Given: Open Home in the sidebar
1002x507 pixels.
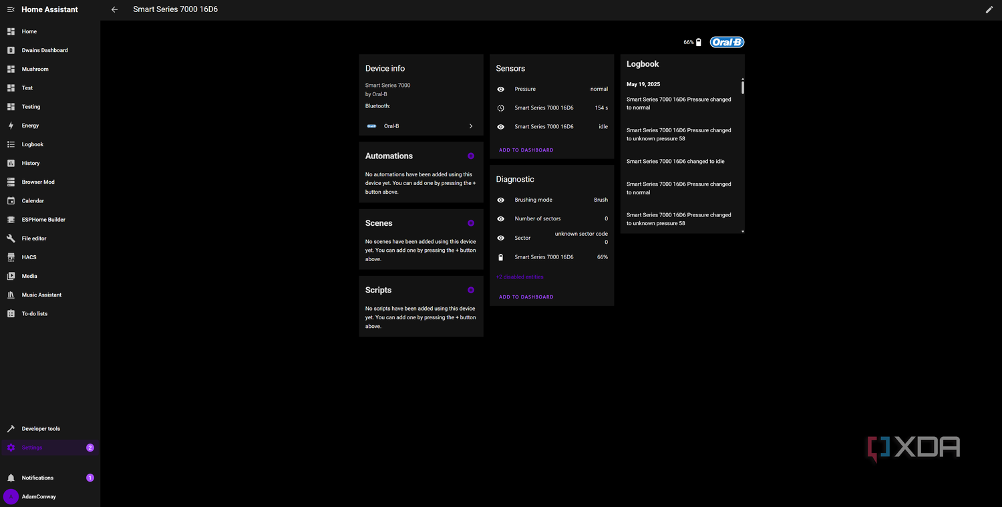Looking at the screenshot, I should click(x=50, y=31).
